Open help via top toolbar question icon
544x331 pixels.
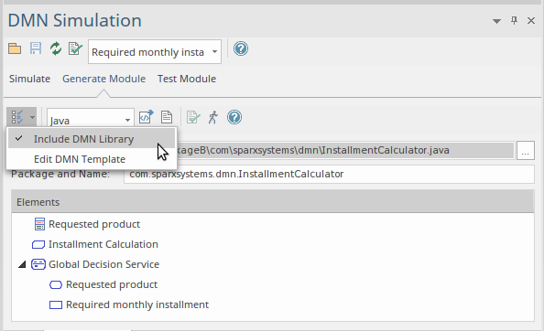(241, 48)
